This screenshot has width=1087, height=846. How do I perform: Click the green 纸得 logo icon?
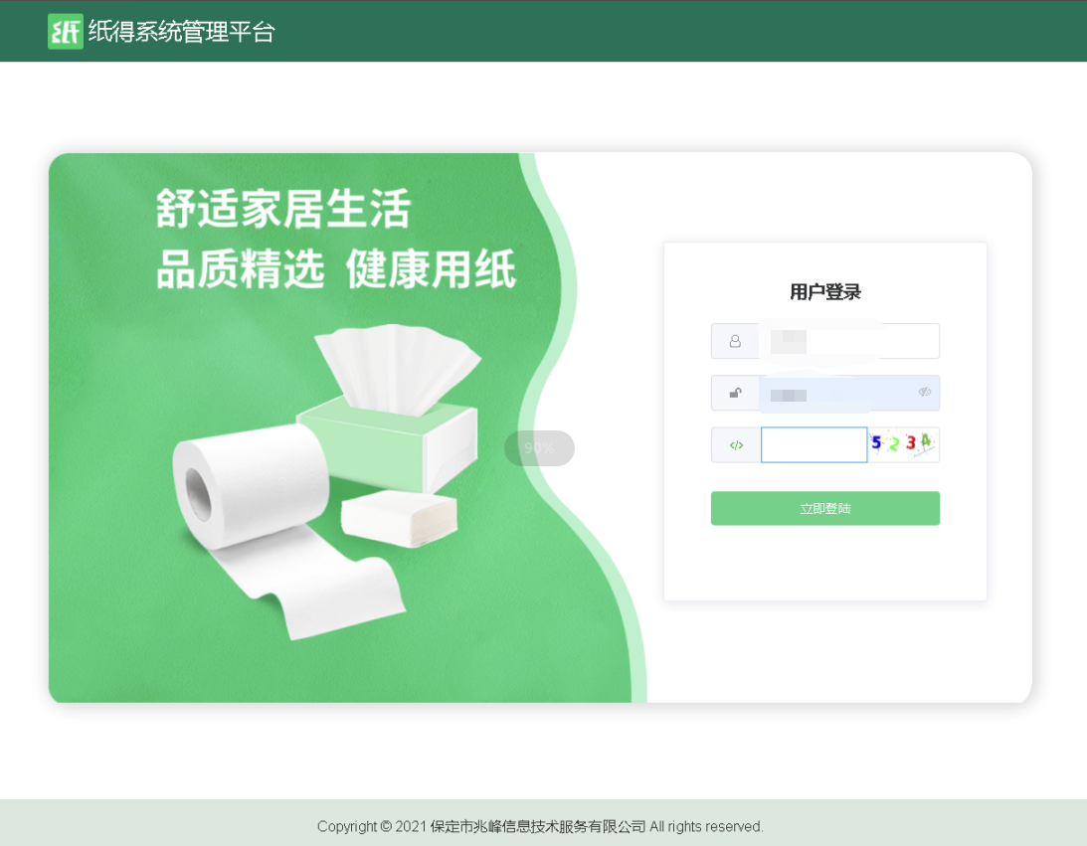pos(66,31)
